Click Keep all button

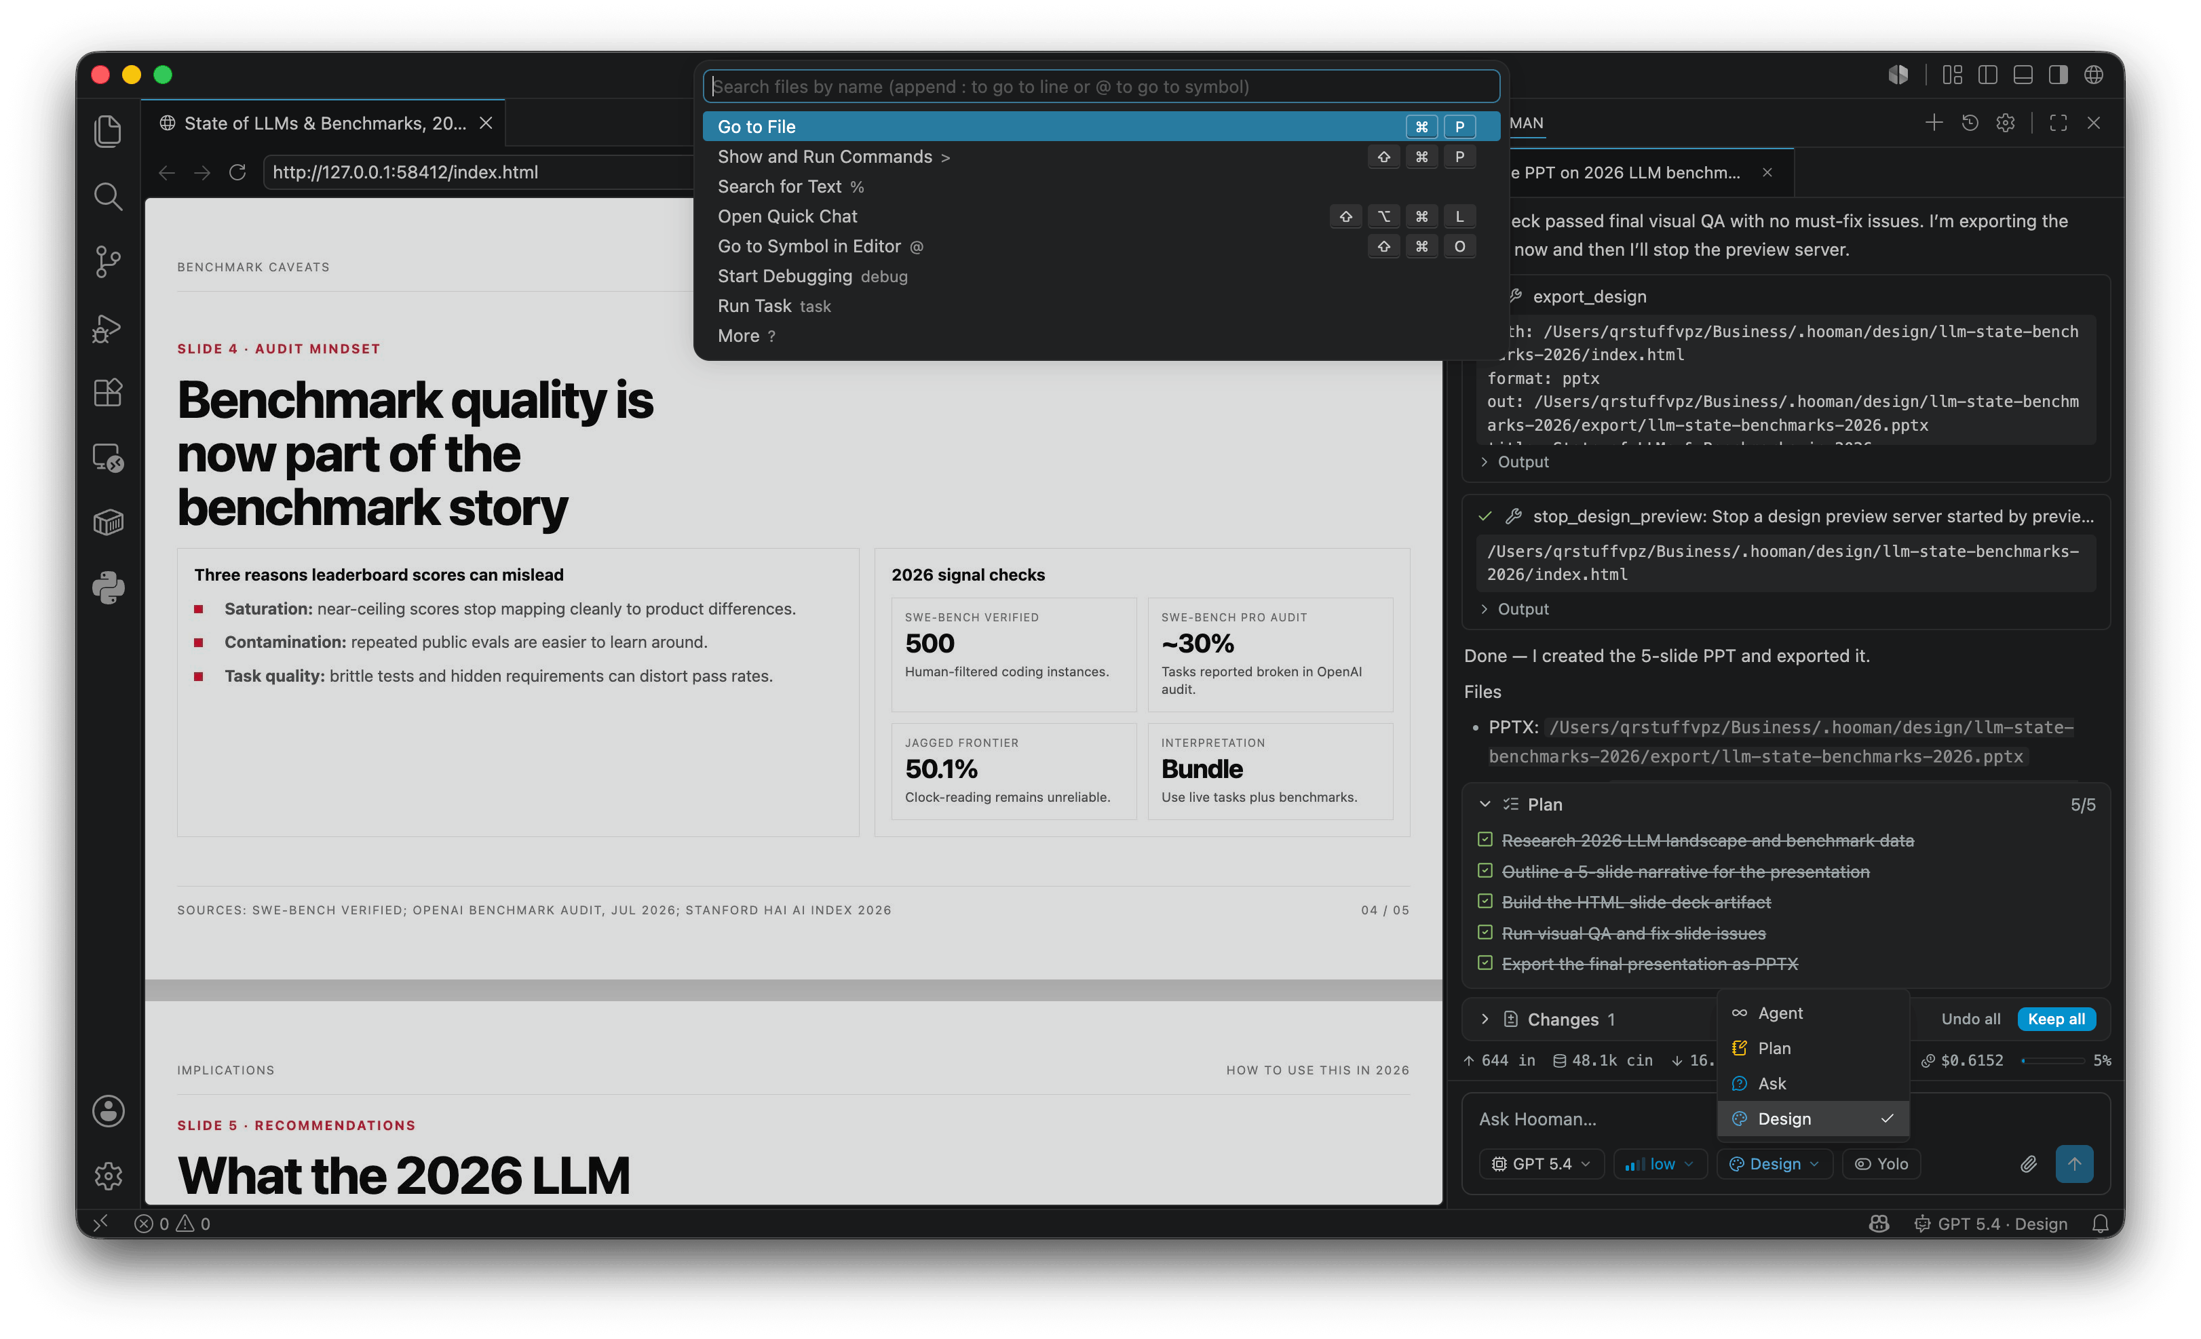[x=2056, y=1018]
